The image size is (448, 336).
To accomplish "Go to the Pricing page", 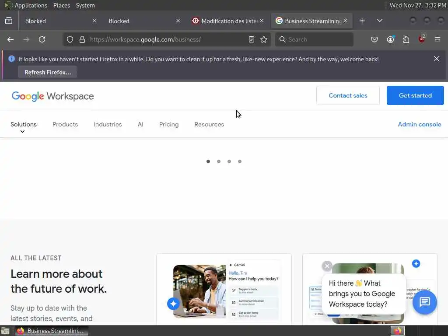I will tap(169, 124).
